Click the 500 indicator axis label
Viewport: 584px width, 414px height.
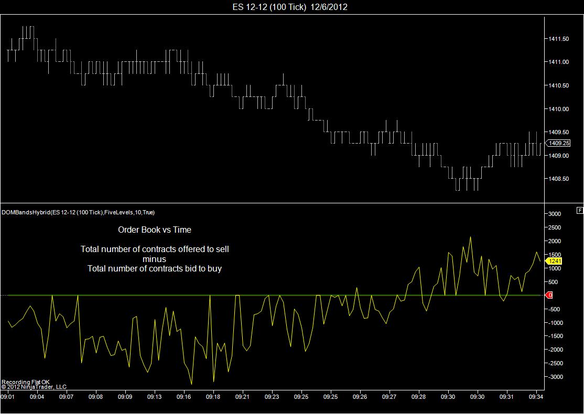553,282
